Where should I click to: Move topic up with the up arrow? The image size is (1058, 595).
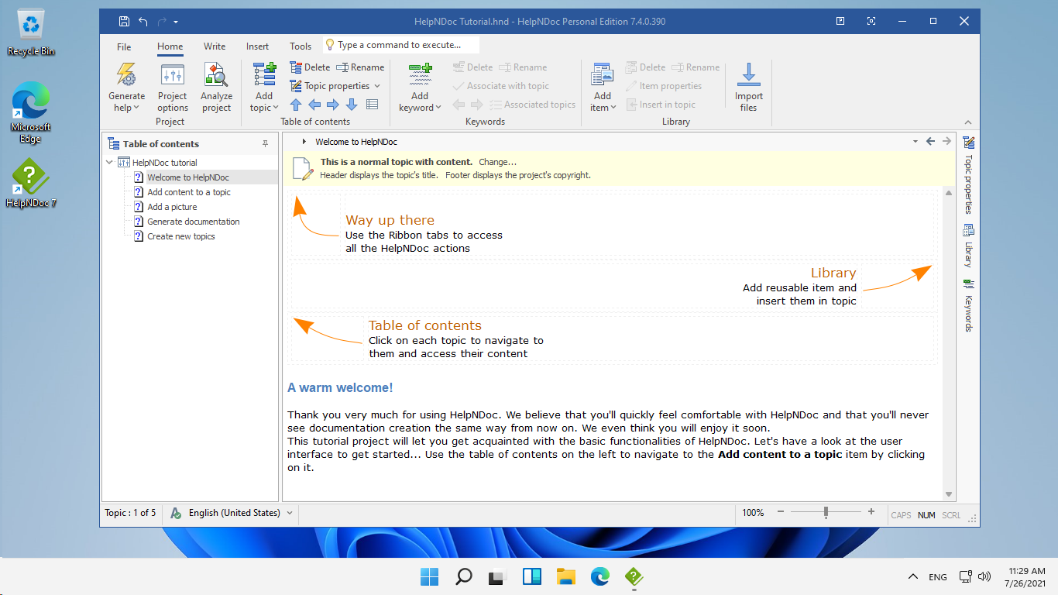point(296,105)
